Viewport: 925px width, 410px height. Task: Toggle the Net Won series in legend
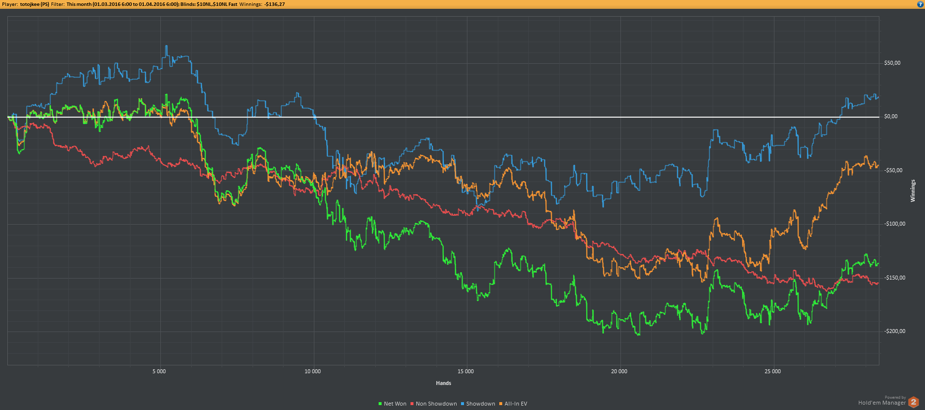392,404
